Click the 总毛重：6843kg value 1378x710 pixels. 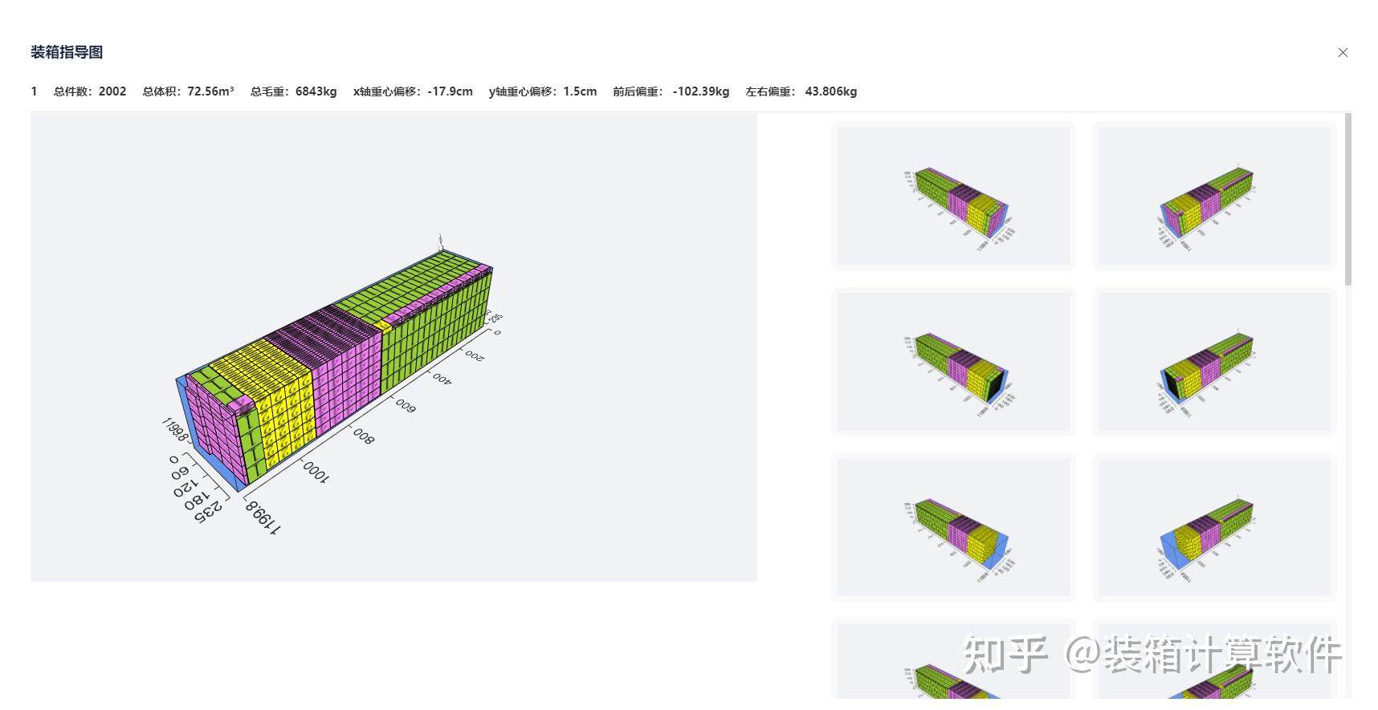tap(293, 91)
